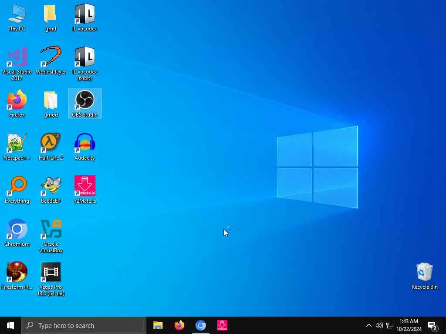This screenshot has width=446, height=334.
Task: Open the Action Center notifications
Action: pyautogui.click(x=432, y=325)
